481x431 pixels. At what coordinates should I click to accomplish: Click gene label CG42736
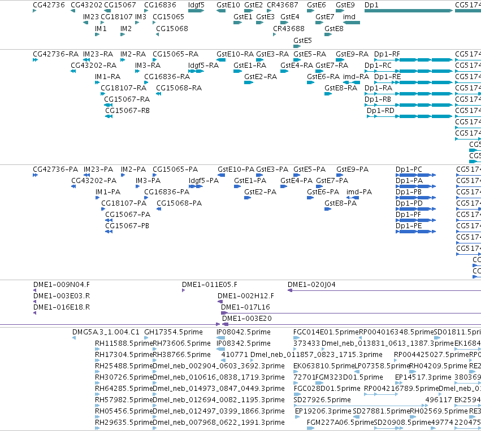pos(49,5)
